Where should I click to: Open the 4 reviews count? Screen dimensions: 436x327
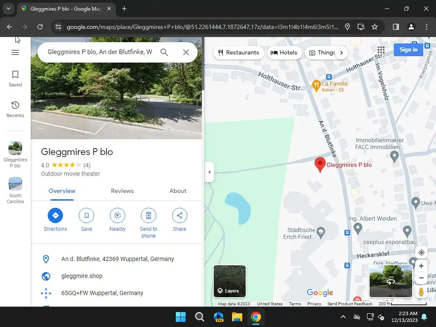(x=87, y=166)
